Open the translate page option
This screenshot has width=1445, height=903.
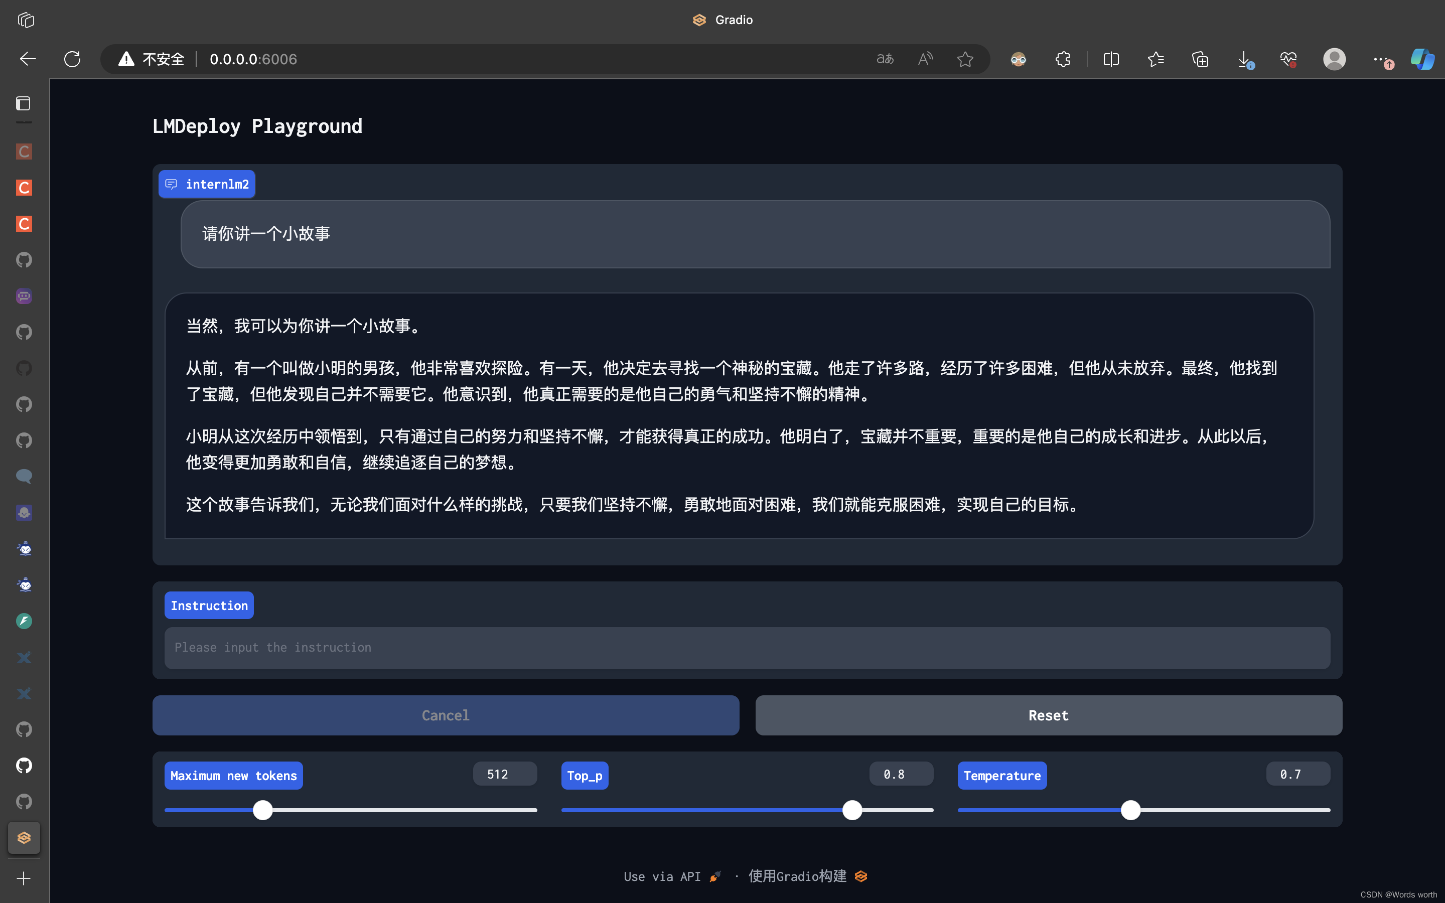click(885, 59)
